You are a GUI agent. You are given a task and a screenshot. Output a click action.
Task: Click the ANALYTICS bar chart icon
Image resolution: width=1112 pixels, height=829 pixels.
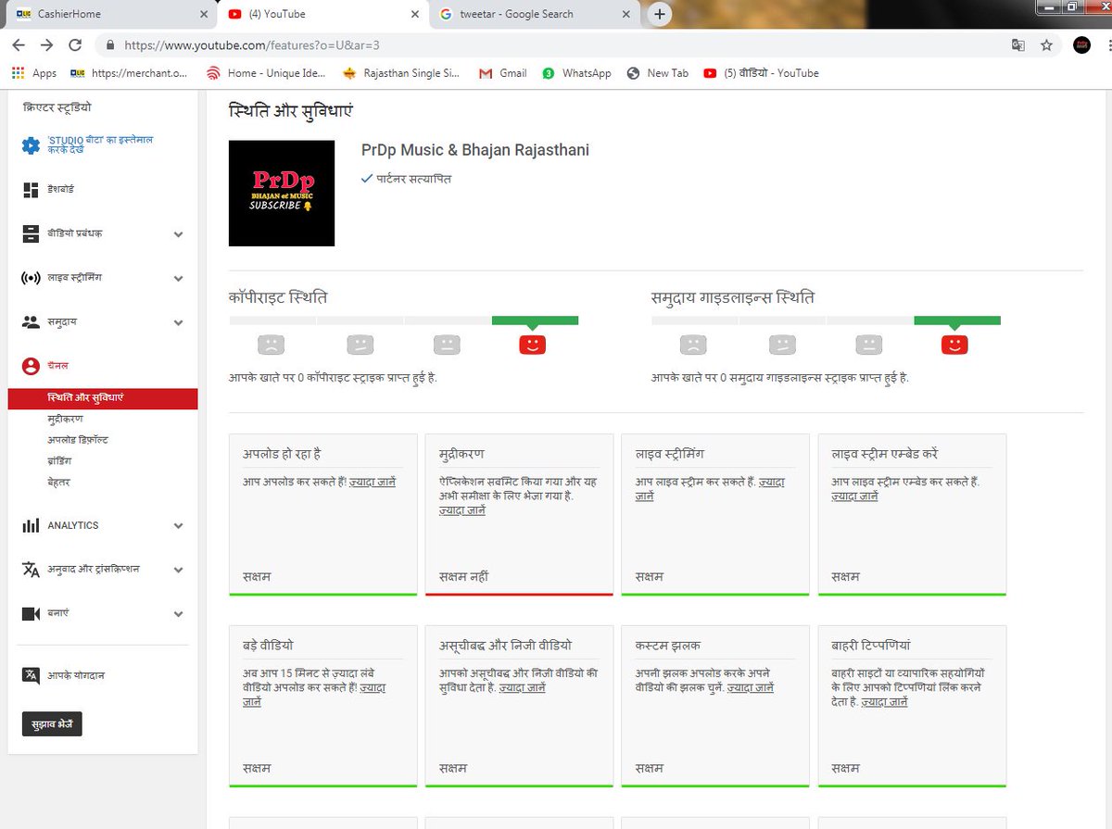(x=31, y=525)
